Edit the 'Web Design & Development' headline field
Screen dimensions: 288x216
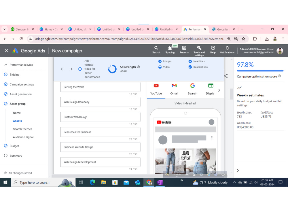click(100, 162)
